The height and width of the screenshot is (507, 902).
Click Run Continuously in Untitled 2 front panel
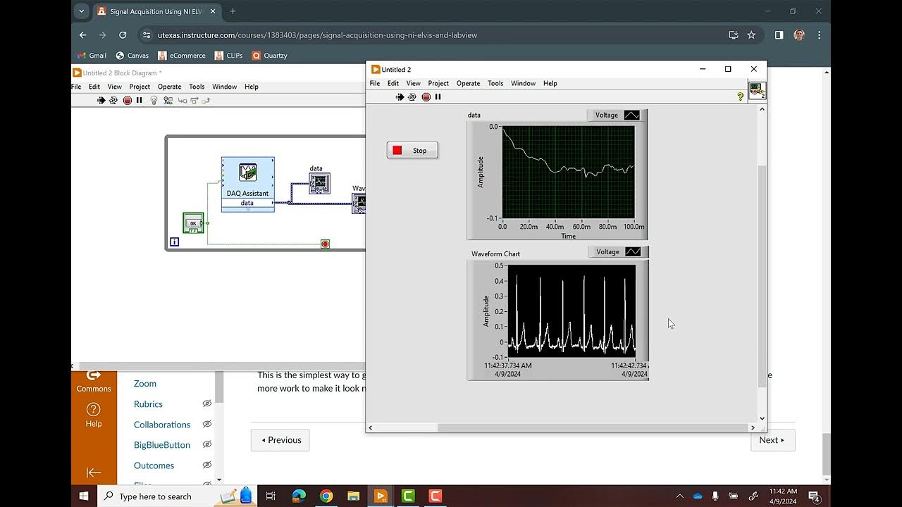pos(412,97)
